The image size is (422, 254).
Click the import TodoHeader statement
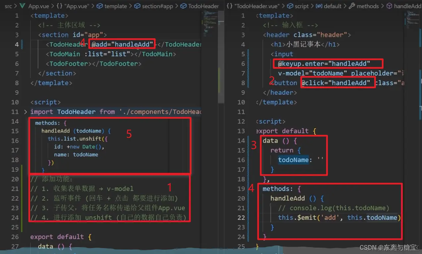click(116, 112)
